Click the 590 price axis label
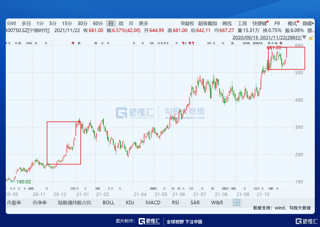320x227 pixels. coord(299,73)
